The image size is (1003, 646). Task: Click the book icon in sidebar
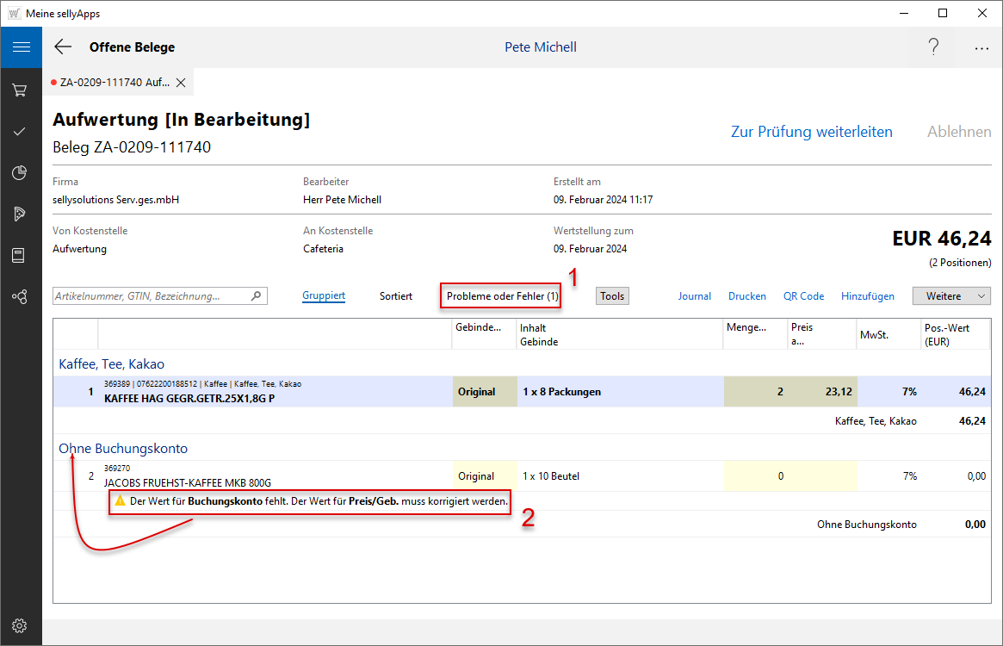(19, 256)
